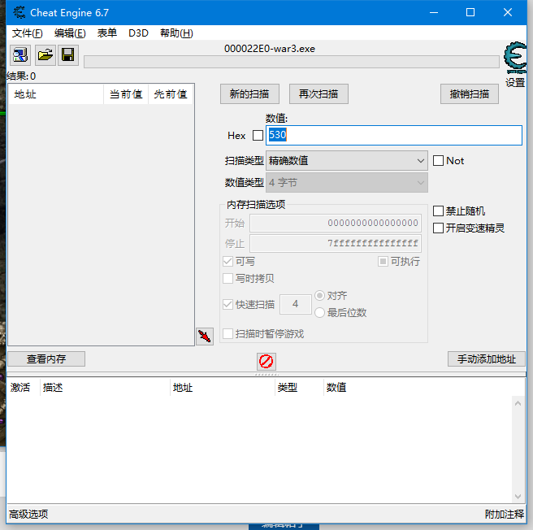Viewport: 533px width, 530px height.
Task: Click the 新的扫描 button
Action: click(x=249, y=94)
